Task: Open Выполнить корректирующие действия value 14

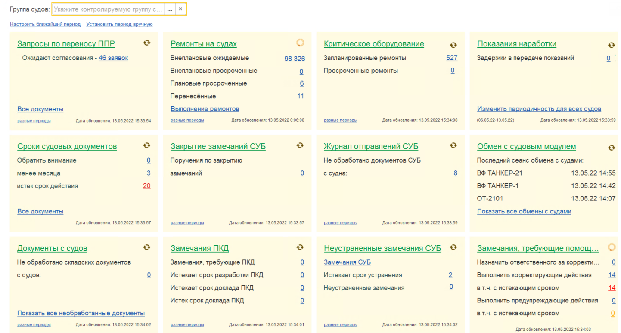Action: tap(612, 275)
